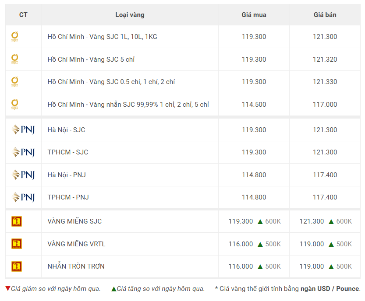Select the TPHCM - SJC row label
The width and height of the screenshot is (365, 301).
click(x=68, y=152)
